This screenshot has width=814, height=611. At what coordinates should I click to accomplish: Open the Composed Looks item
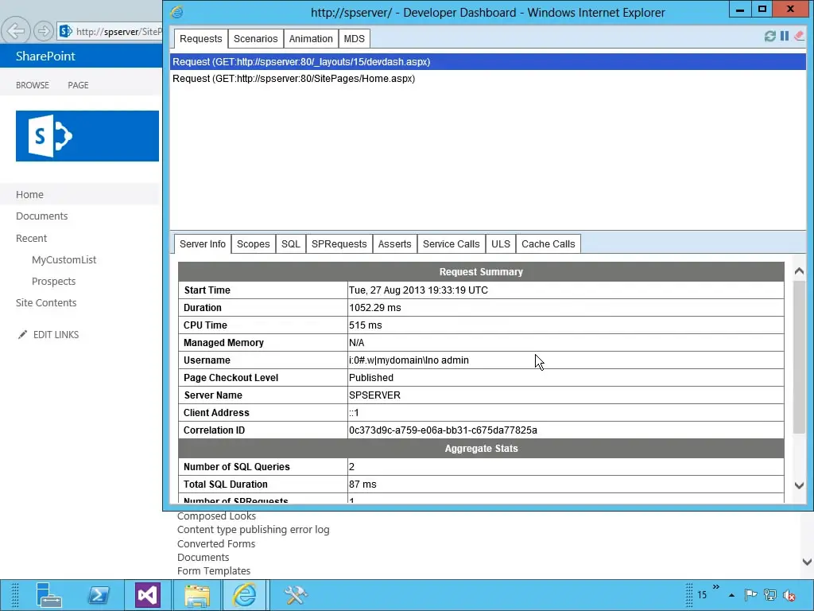(x=216, y=516)
